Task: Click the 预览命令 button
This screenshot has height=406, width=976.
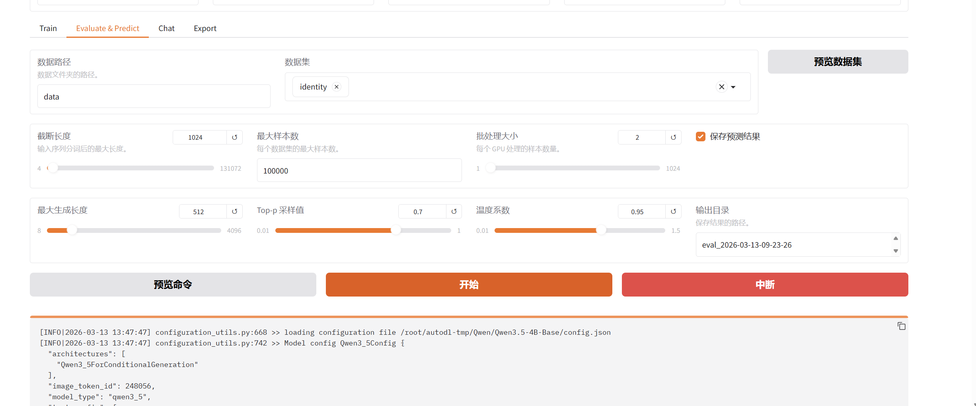Action: [x=173, y=285]
